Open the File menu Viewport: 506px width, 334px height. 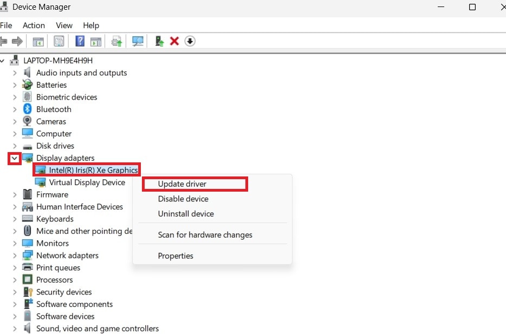pos(6,25)
